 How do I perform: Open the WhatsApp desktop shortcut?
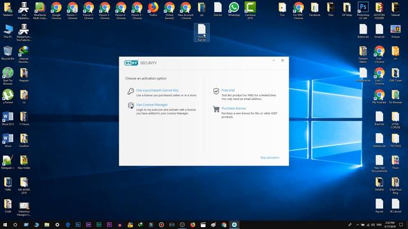[234, 10]
